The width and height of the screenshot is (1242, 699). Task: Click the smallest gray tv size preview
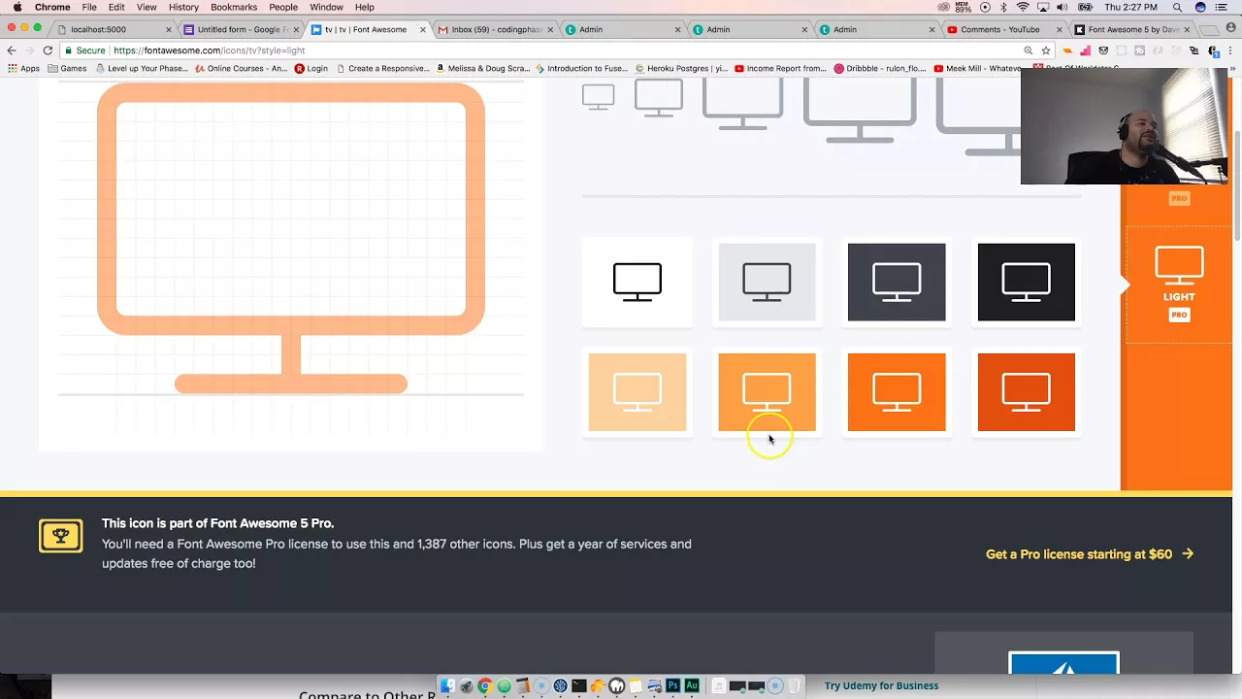[x=599, y=96]
